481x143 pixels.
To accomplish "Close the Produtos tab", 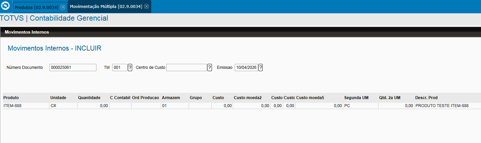I will click(x=63, y=7).
